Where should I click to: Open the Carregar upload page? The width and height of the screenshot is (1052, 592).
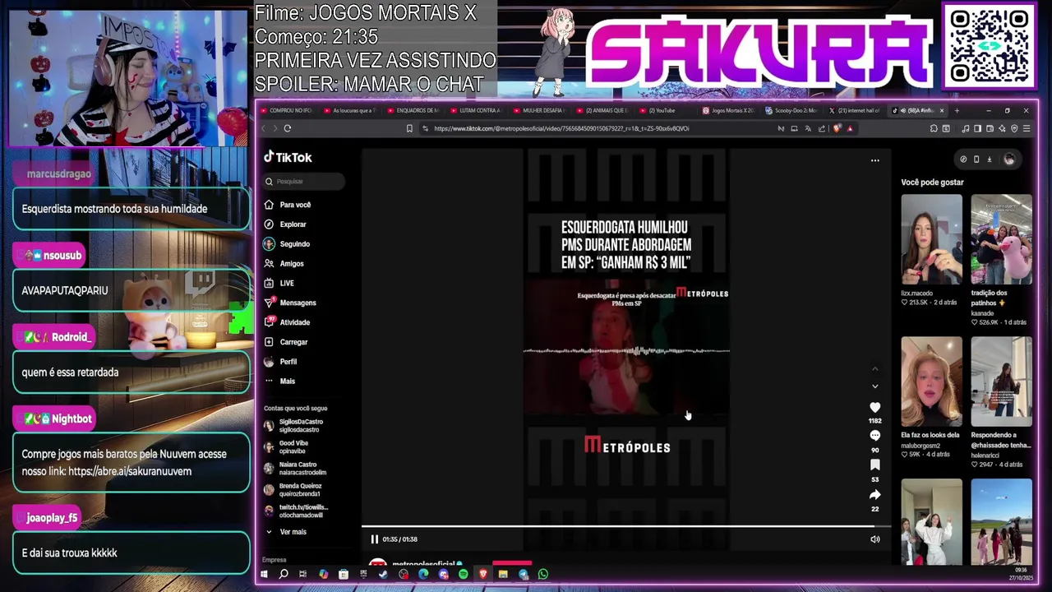click(x=286, y=342)
